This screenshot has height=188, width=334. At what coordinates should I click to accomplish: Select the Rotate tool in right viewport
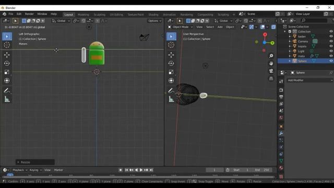(171, 63)
